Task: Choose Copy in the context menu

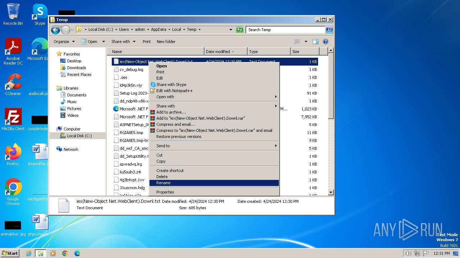Action: pos(214,161)
